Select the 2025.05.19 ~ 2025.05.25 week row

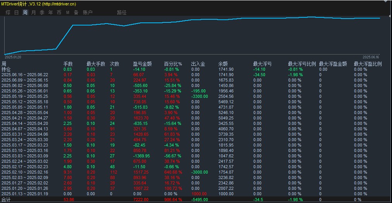point(196,96)
